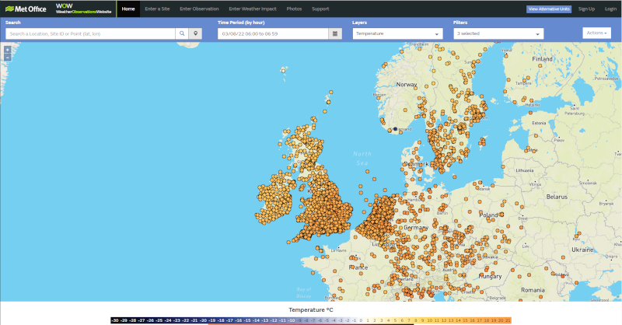The height and width of the screenshot is (325, 622).
Task: Click the station marker north of Scotland
Action: click(x=283, y=71)
